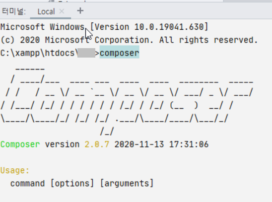
Task: Close the Local terminal tab
Action: (x=62, y=11)
